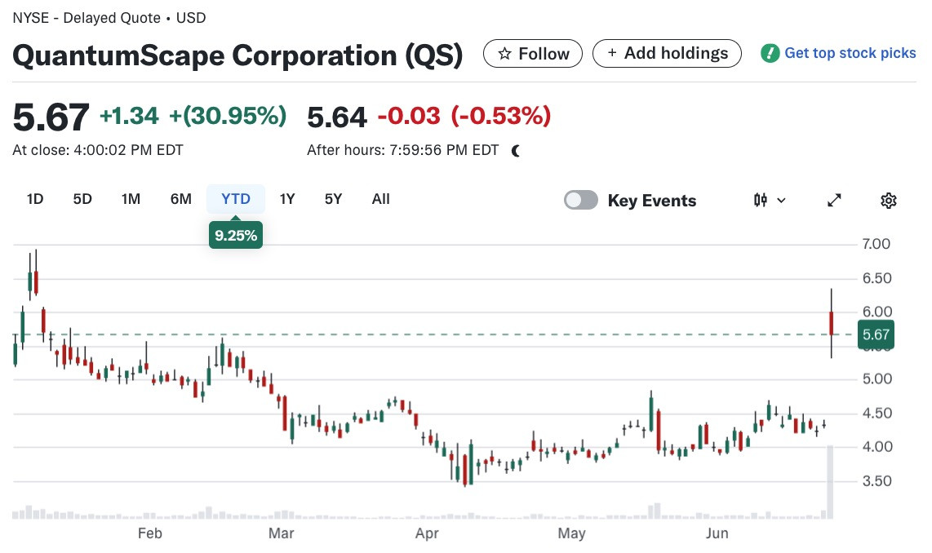The width and height of the screenshot is (932, 553).
Task: Select the 5D time range
Action: 82,199
